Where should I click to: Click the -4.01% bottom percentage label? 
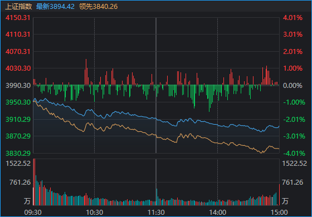pyautogui.click(x=294, y=154)
